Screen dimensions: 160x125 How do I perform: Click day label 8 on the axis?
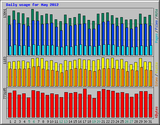pyautogui.click(x=43, y=122)
